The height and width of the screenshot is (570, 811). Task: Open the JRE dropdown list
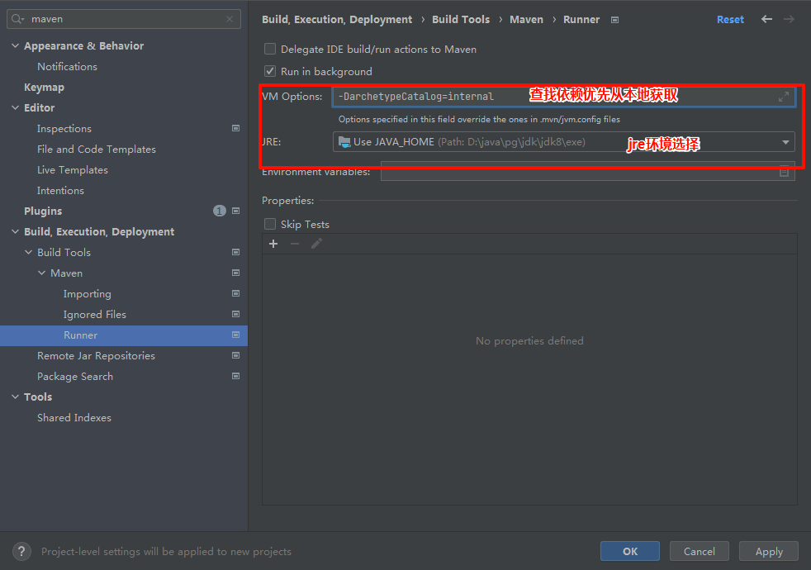(x=785, y=142)
